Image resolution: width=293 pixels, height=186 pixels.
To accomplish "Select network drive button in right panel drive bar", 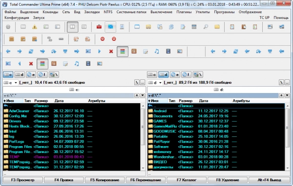I will [198, 74].
